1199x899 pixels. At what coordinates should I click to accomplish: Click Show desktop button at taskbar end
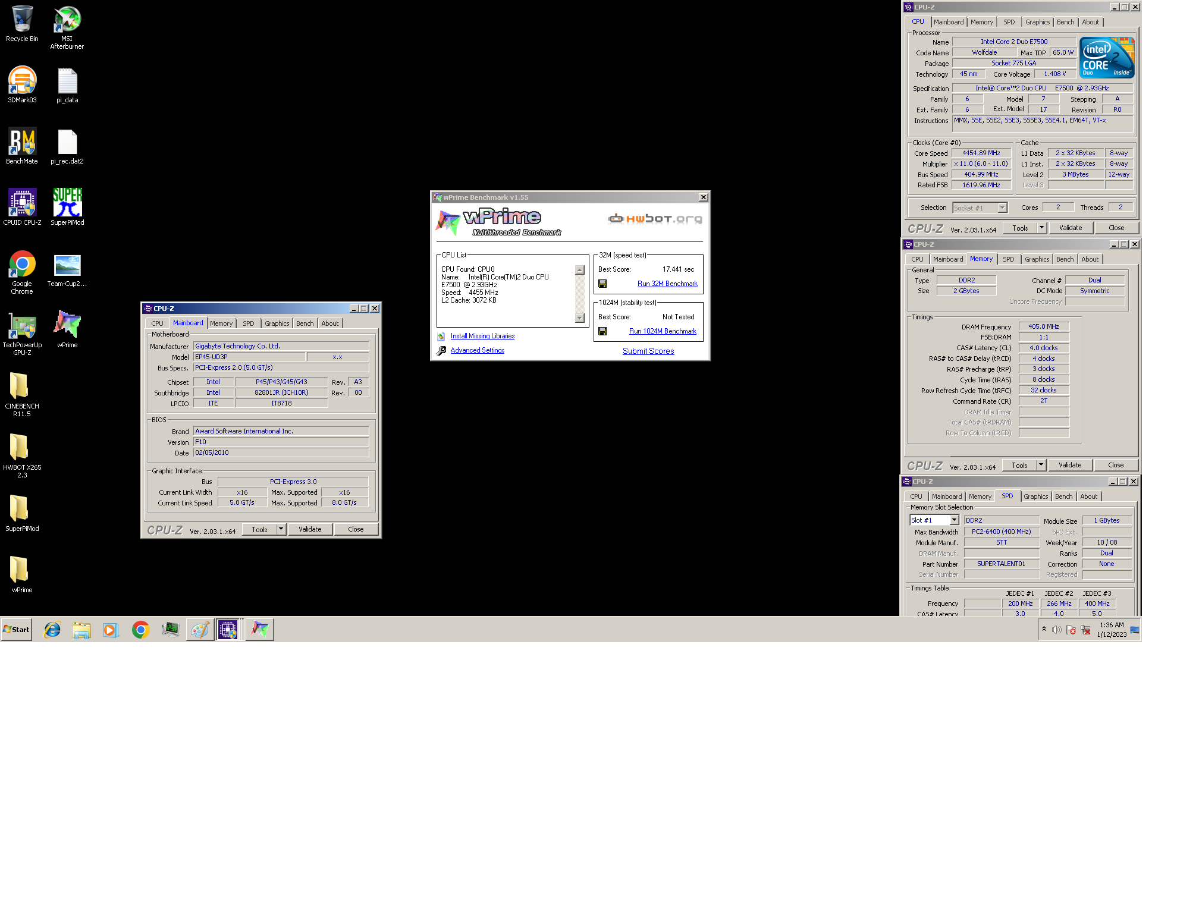tap(1135, 630)
